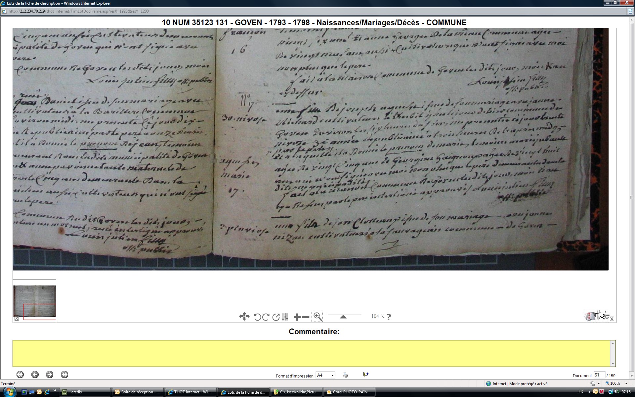
Task: Switch to Heredis taskbar window
Action: [x=84, y=392]
